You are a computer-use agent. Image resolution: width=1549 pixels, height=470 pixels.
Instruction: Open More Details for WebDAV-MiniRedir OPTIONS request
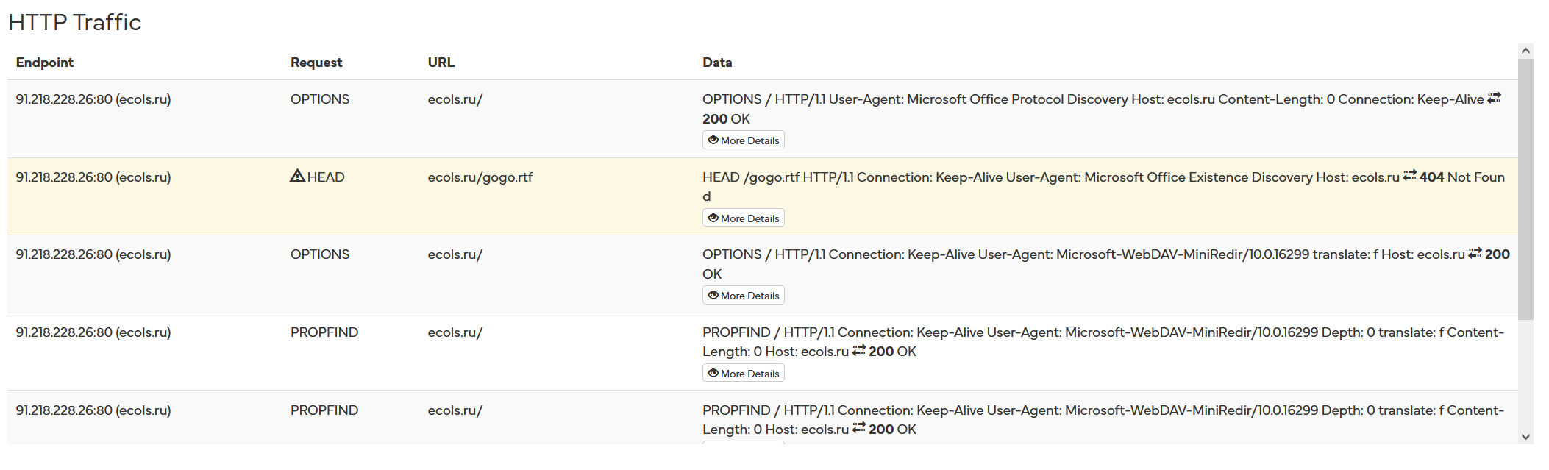point(743,296)
